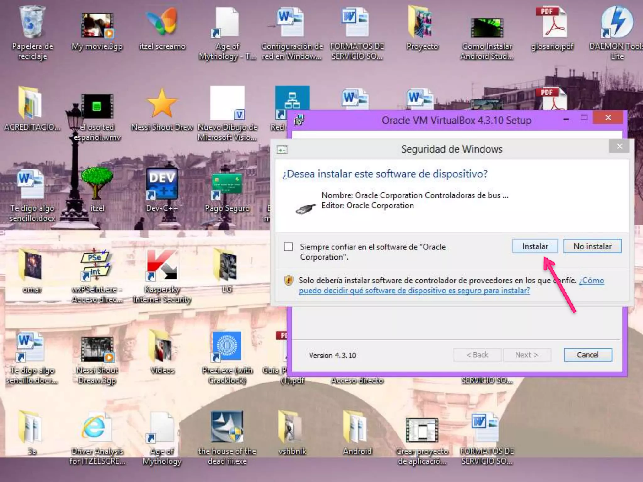643x482 pixels.
Task: Check 'Siempre confiar en el software' checkbox
Action: (x=288, y=247)
